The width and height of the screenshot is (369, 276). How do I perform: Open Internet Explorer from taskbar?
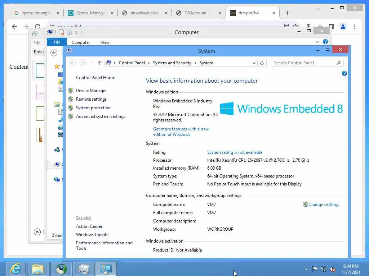(x=15, y=269)
